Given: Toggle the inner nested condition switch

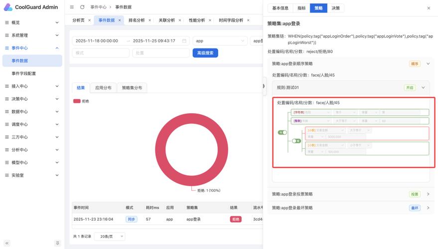Looking at the screenshot, I should [x=296, y=141].
